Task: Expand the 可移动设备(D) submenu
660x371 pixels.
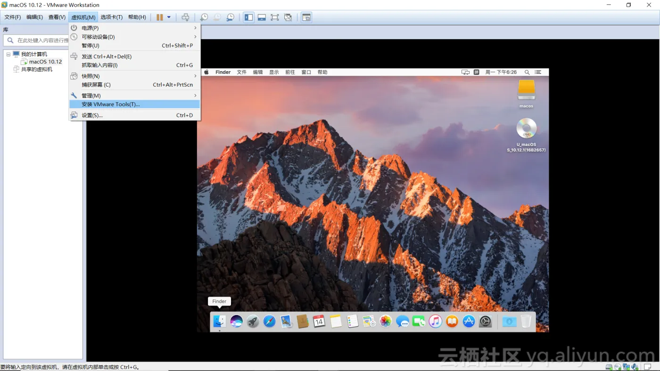Action: 134,37
